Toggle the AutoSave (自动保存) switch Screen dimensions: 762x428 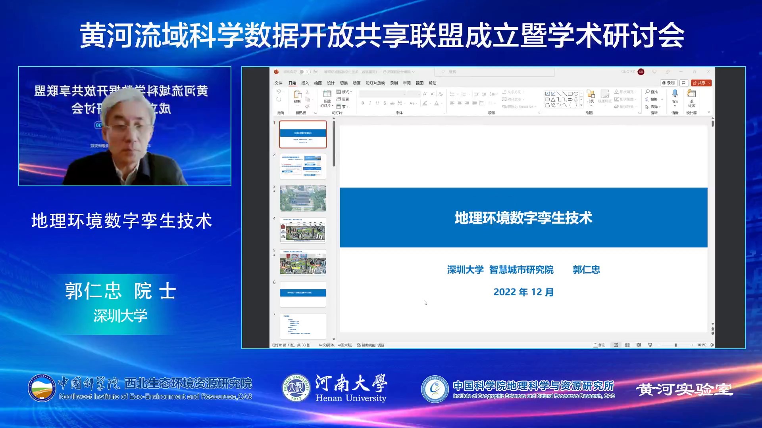305,72
